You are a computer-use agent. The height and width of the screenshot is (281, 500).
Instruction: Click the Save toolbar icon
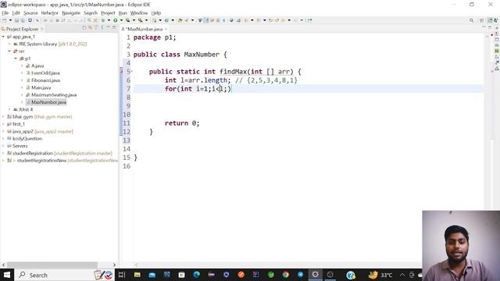pos(16,20)
